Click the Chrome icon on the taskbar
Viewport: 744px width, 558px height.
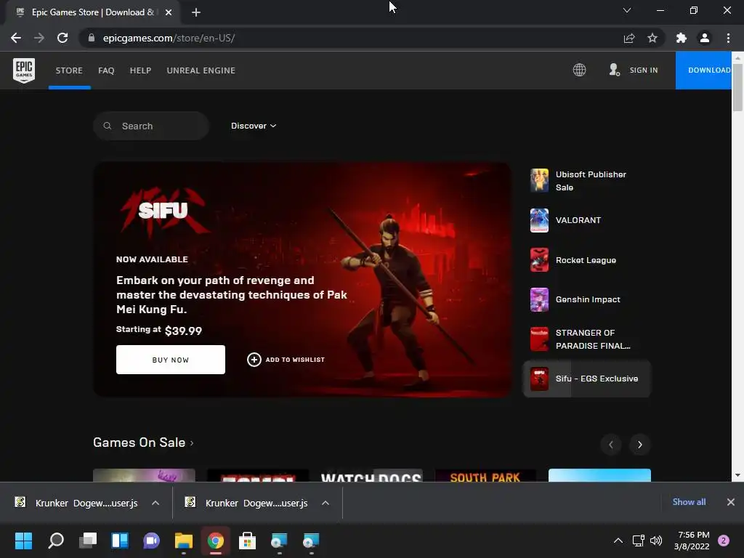coord(215,541)
